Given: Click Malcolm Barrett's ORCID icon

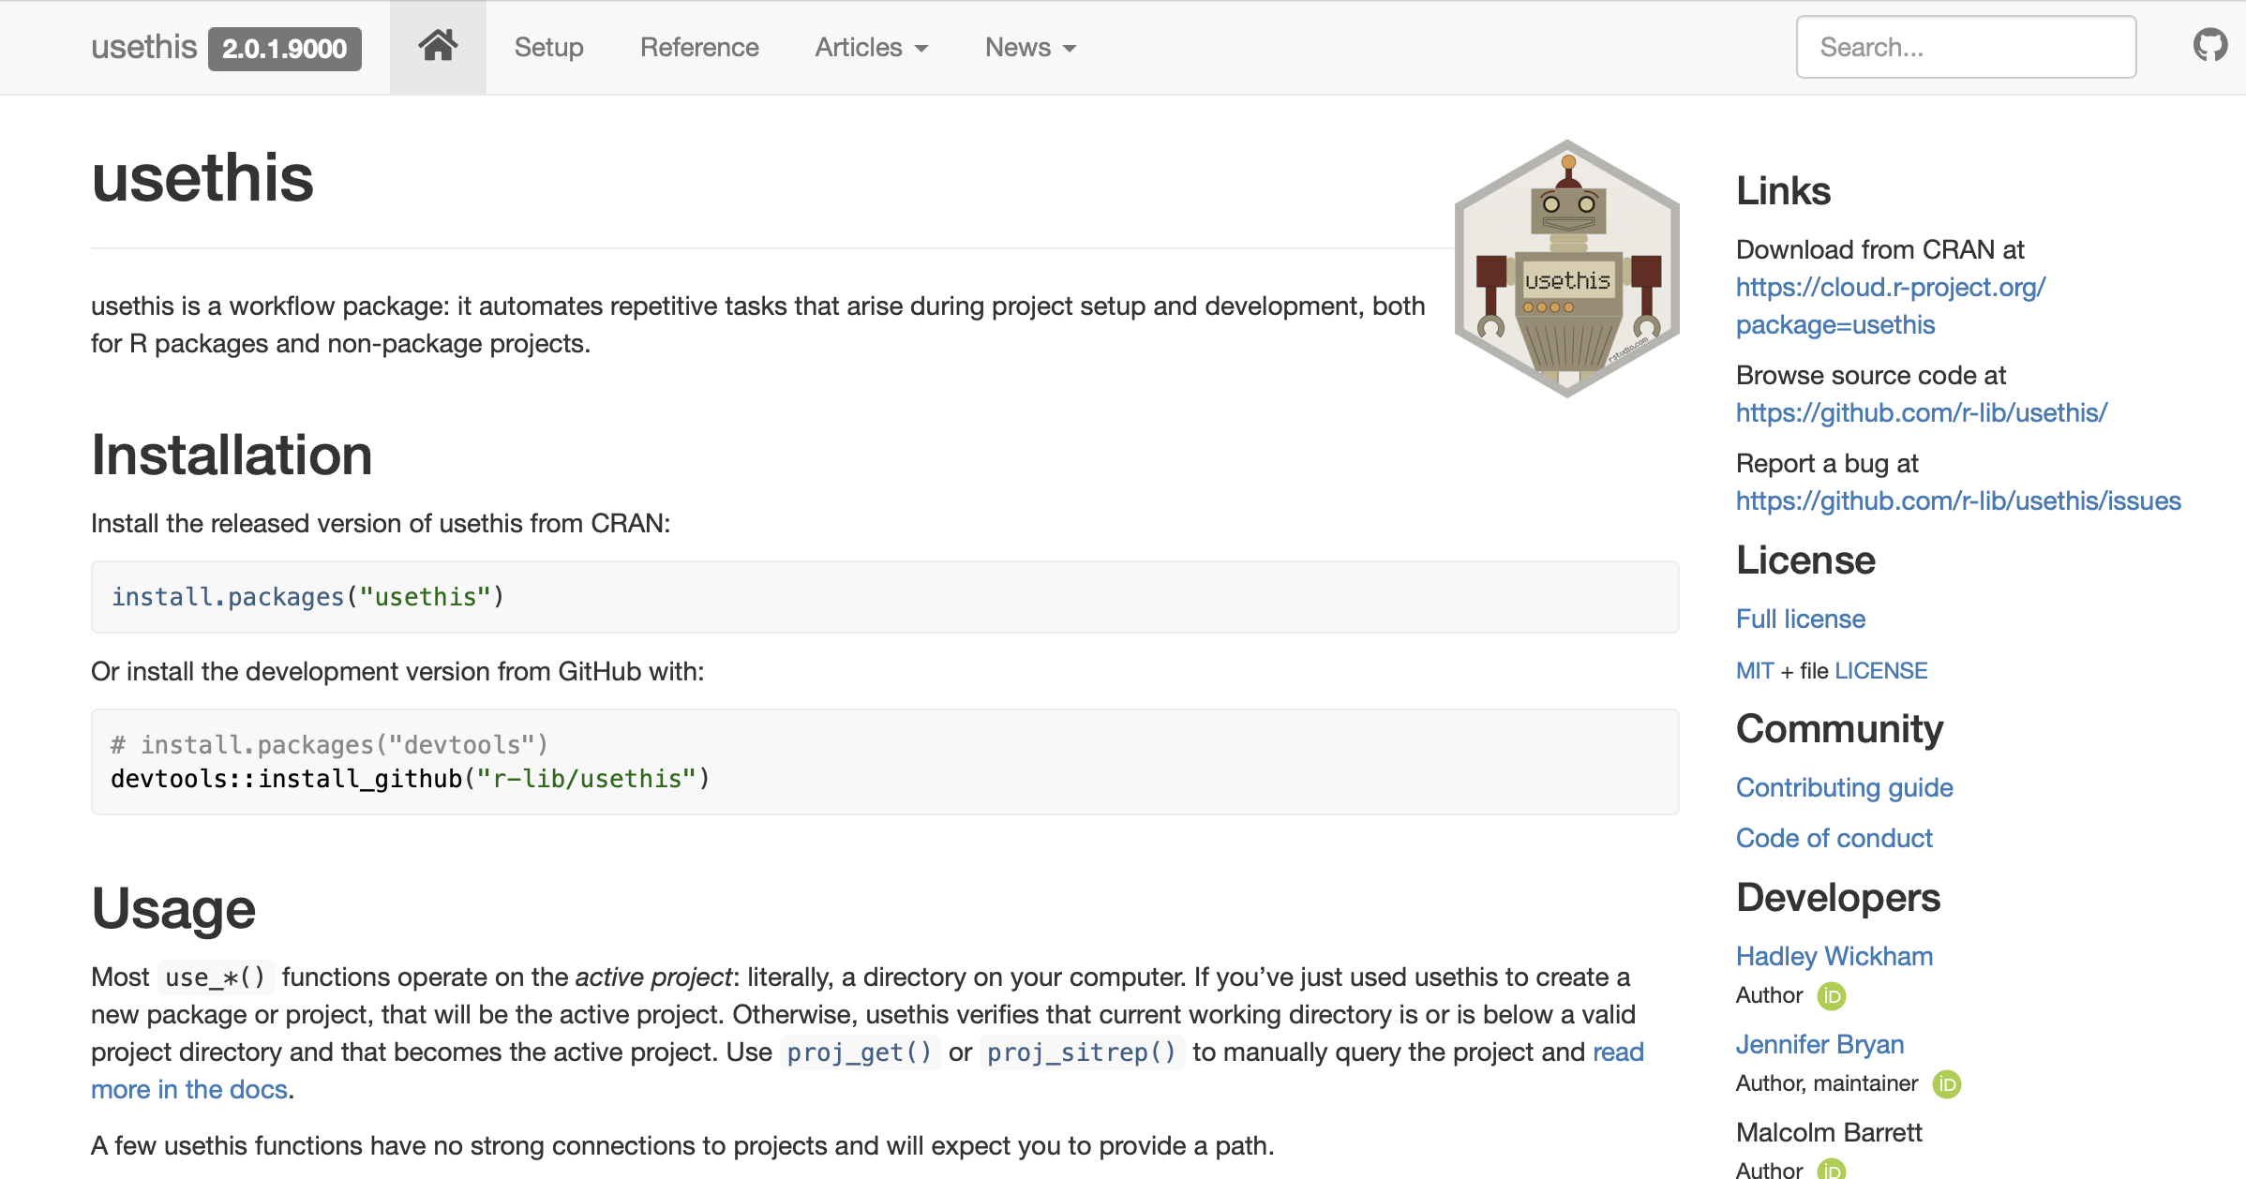Looking at the screenshot, I should [x=1831, y=1169].
